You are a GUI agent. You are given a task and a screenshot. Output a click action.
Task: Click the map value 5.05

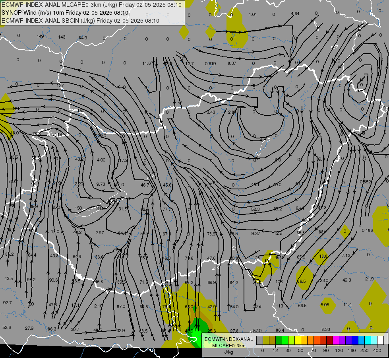[325, 305]
